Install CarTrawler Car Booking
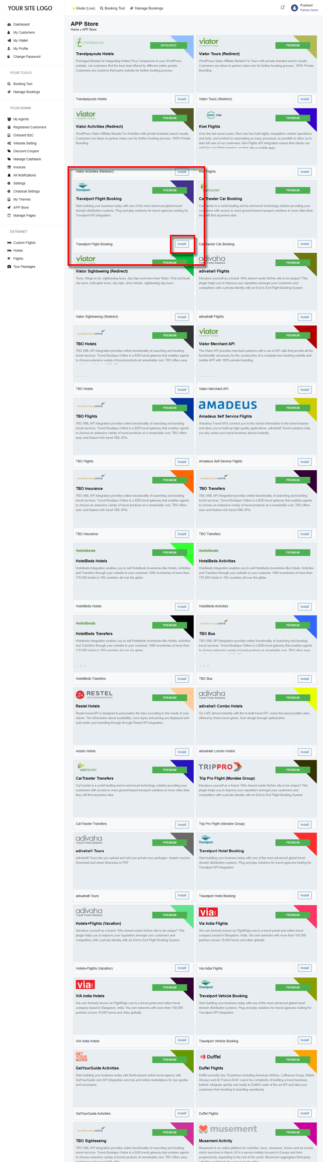 (305, 244)
